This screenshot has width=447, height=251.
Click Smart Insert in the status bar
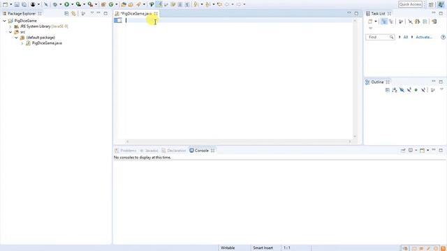(263, 248)
